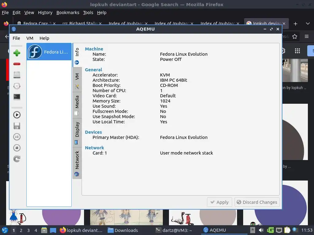Click Firefox bookmark star icon
The width and height of the screenshot is (314, 235).
[x=295, y=37]
